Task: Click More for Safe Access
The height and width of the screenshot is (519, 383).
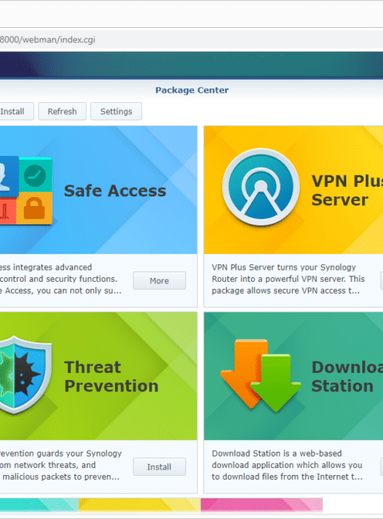Action: 160,281
